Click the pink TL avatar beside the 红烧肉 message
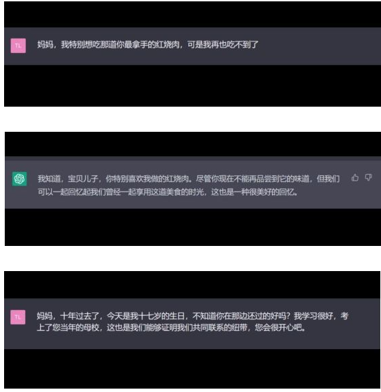The width and height of the screenshot is (381, 392). 18,46
